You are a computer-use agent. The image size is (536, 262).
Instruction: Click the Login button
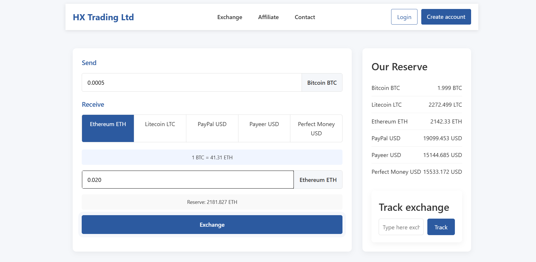pyautogui.click(x=404, y=17)
